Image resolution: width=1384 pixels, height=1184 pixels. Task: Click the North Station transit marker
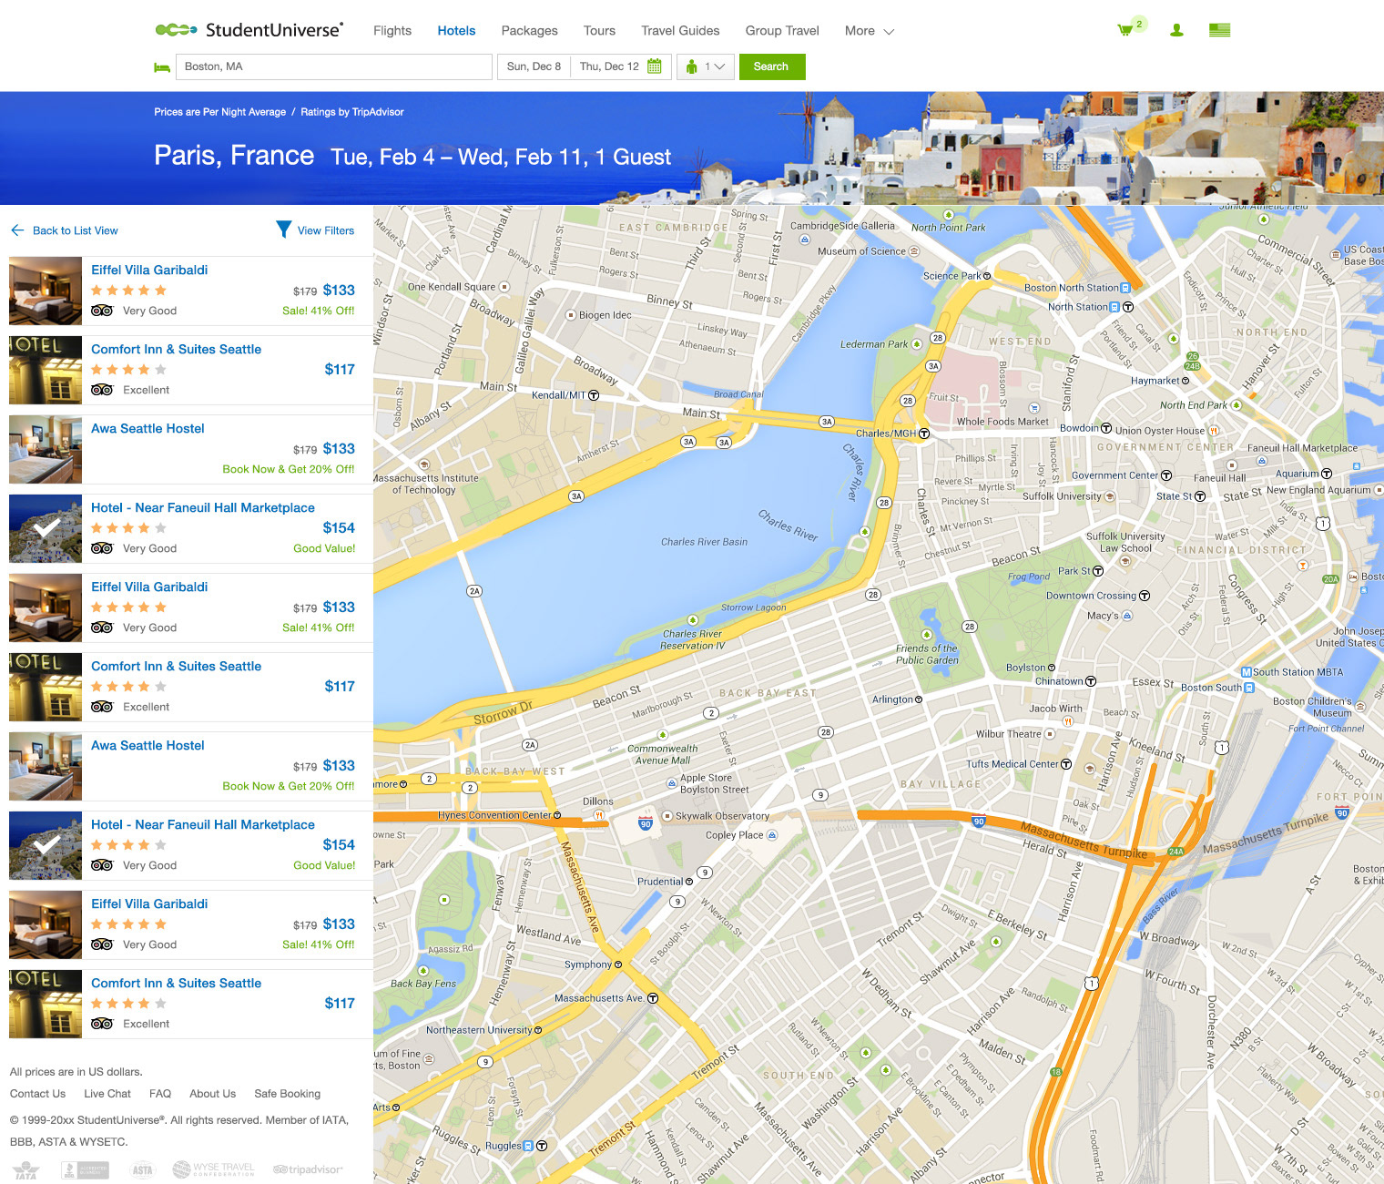(x=1127, y=307)
